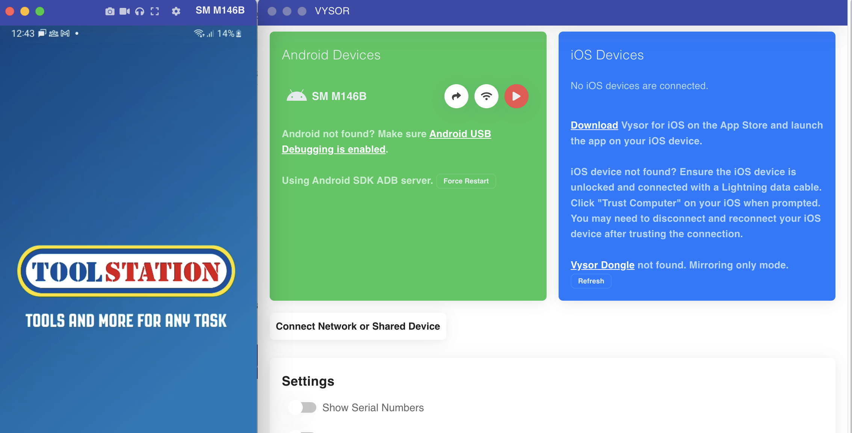Share the SM M146B device using the arrow icon
852x433 pixels.
[x=456, y=96]
